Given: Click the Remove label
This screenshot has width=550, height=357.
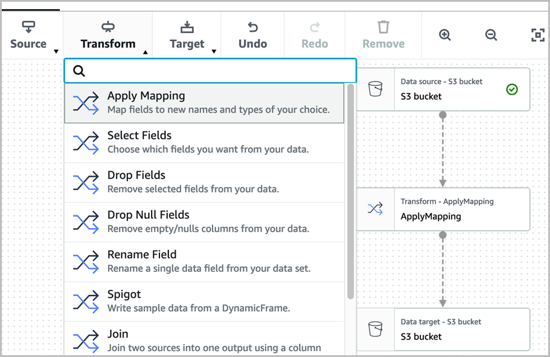Looking at the screenshot, I should tap(383, 44).
